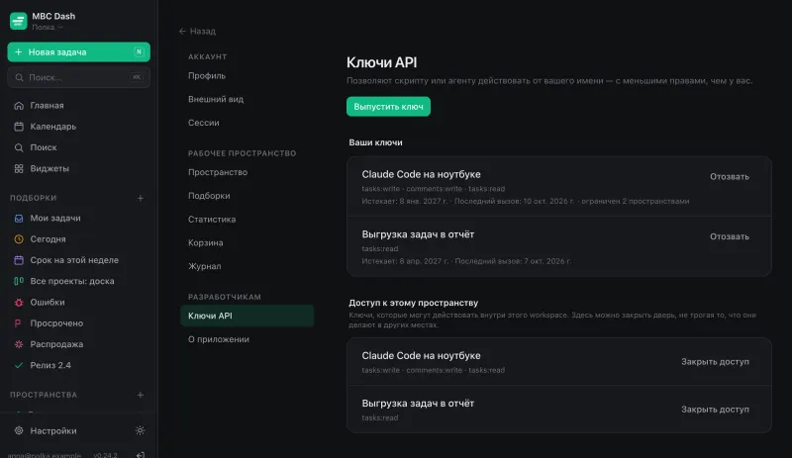The height and width of the screenshot is (458, 792).
Task: Click the Доступ к этому пространству heading
Action: click(413, 303)
